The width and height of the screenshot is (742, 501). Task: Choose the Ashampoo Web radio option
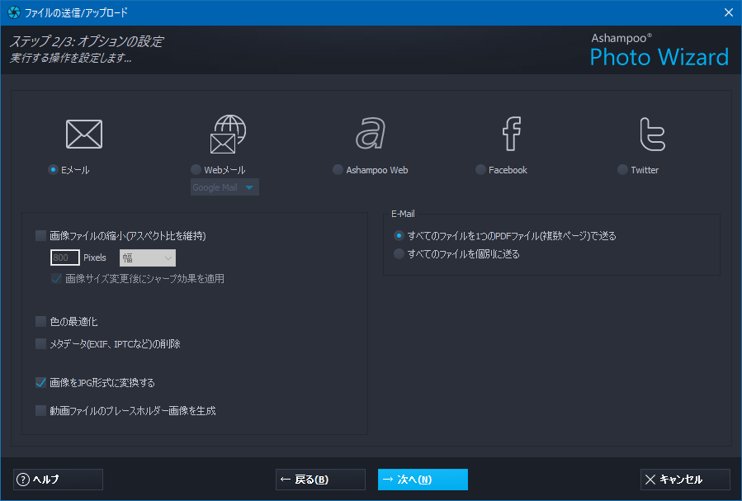click(x=338, y=170)
